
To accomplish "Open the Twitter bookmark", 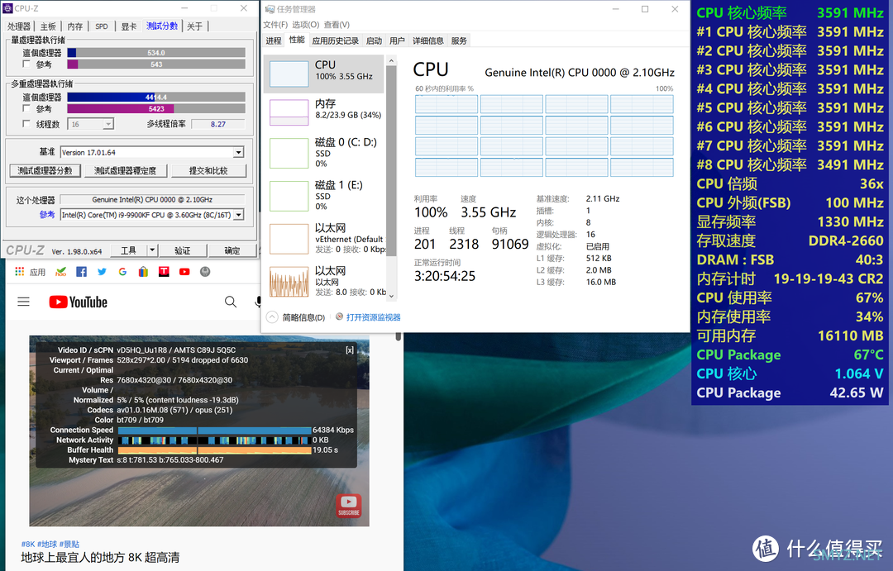I will pyautogui.click(x=102, y=272).
